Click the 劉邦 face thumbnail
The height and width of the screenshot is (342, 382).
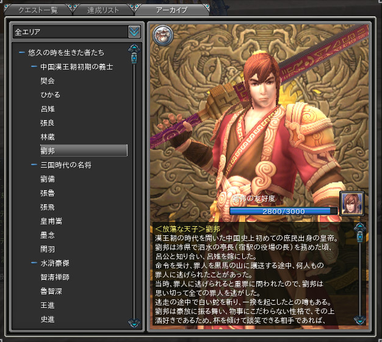point(352,204)
